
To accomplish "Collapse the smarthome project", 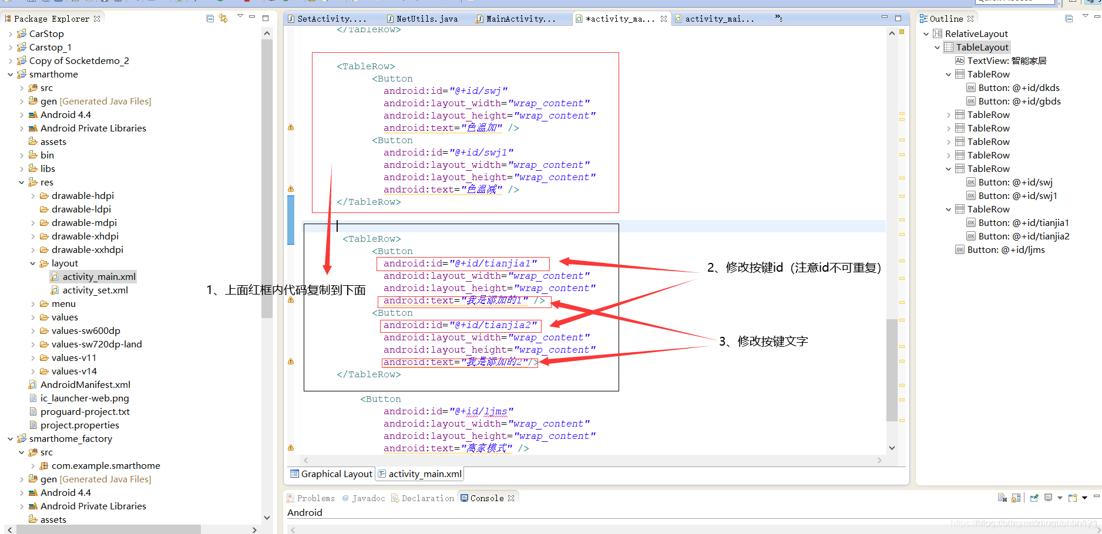I will 10,75.
